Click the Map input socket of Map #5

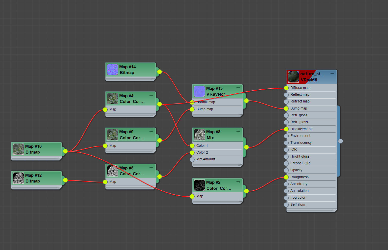pos(105,182)
